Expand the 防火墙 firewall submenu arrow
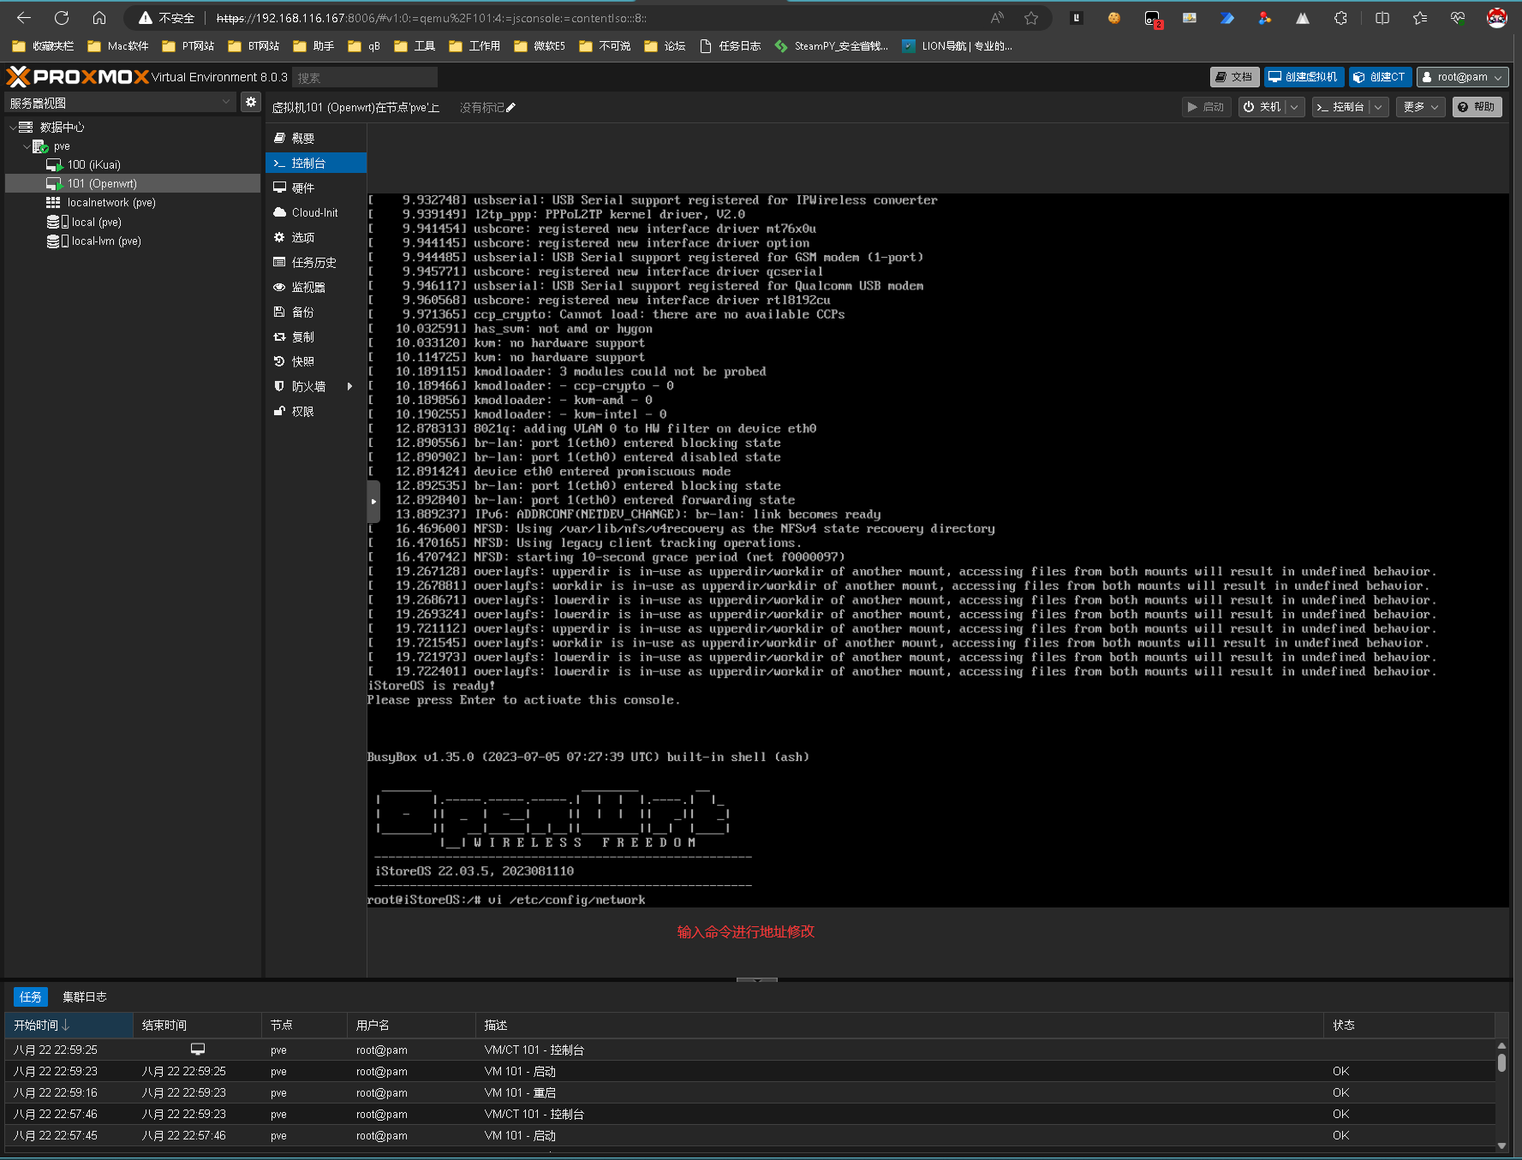 point(349,387)
